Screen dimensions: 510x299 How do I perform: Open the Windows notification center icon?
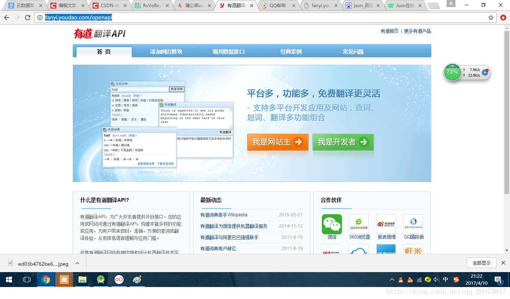(498, 280)
